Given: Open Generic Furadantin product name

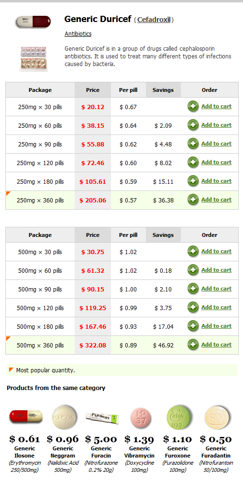Looking at the screenshot, I should pos(216,452).
